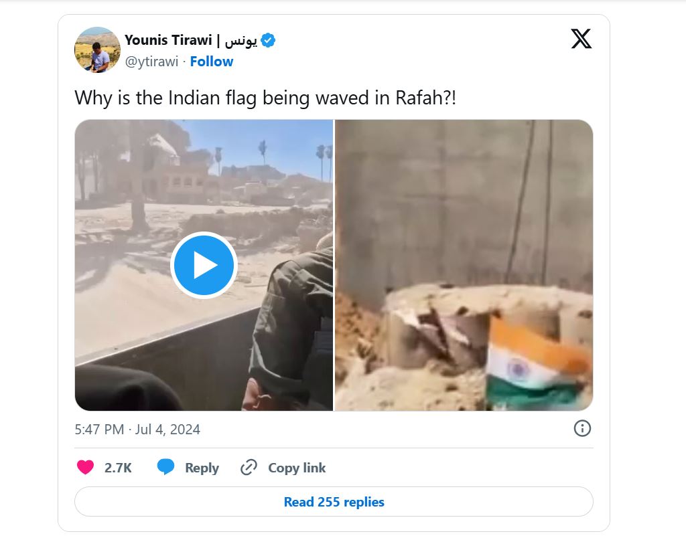Viewport: 686px width, 548px height.
Task: Like the tweet with heart icon
Action: click(85, 467)
